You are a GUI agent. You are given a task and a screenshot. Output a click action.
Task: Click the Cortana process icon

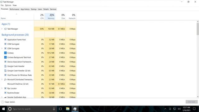point(5,53)
